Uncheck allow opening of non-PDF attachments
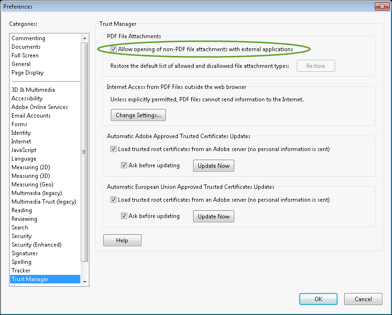392x315 pixels. point(113,49)
